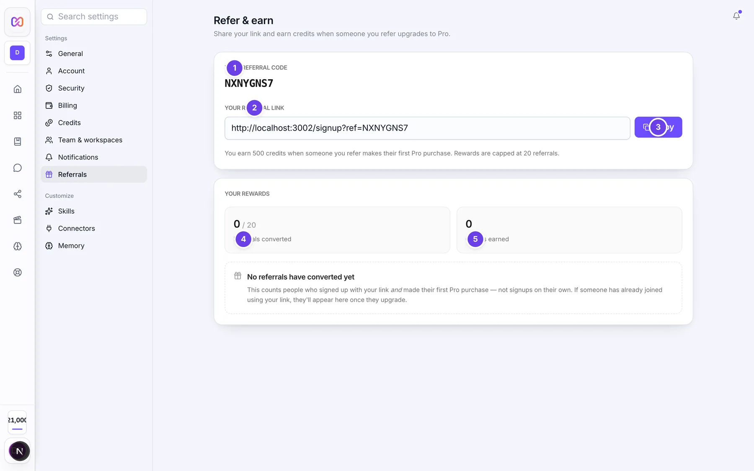Open the D workspace avatar
This screenshot has height=471, width=754.
tap(17, 53)
